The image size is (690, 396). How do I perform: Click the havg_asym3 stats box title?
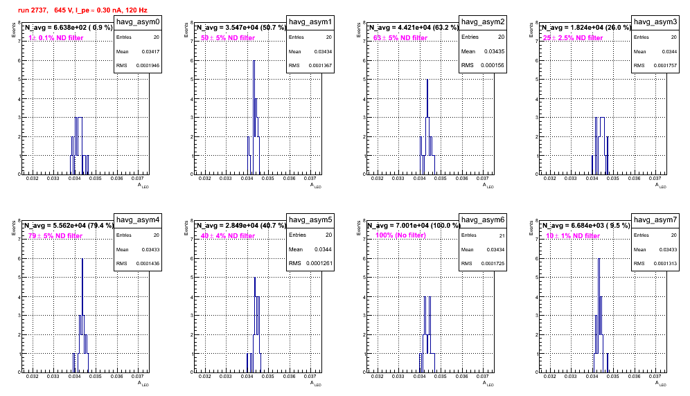(x=655, y=22)
